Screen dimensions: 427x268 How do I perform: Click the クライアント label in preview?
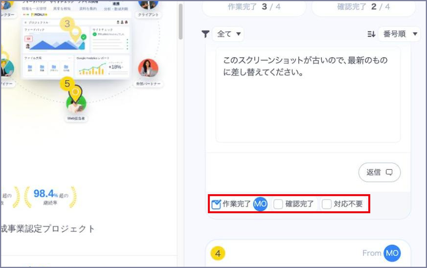pos(148,15)
